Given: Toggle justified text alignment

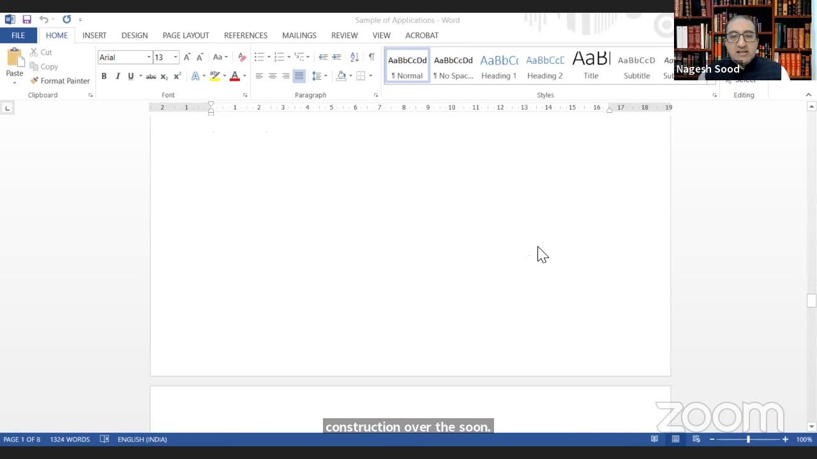Looking at the screenshot, I should pos(299,76).
